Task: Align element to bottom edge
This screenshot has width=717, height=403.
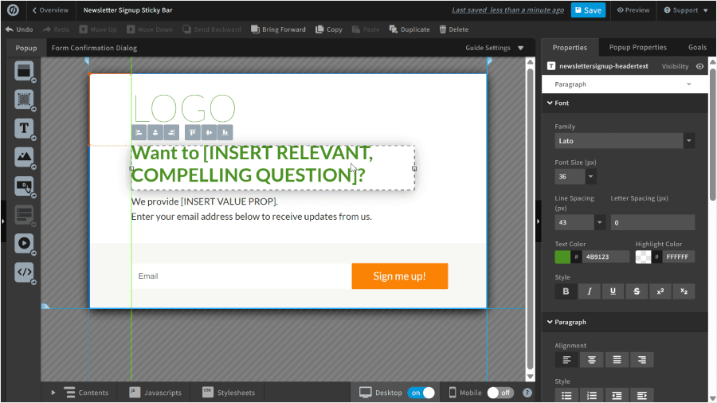Action: 225,132
